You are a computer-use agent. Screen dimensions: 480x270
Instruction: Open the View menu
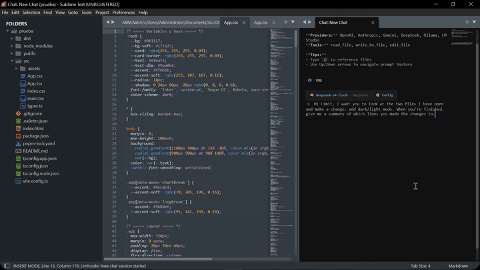(60, 13)
